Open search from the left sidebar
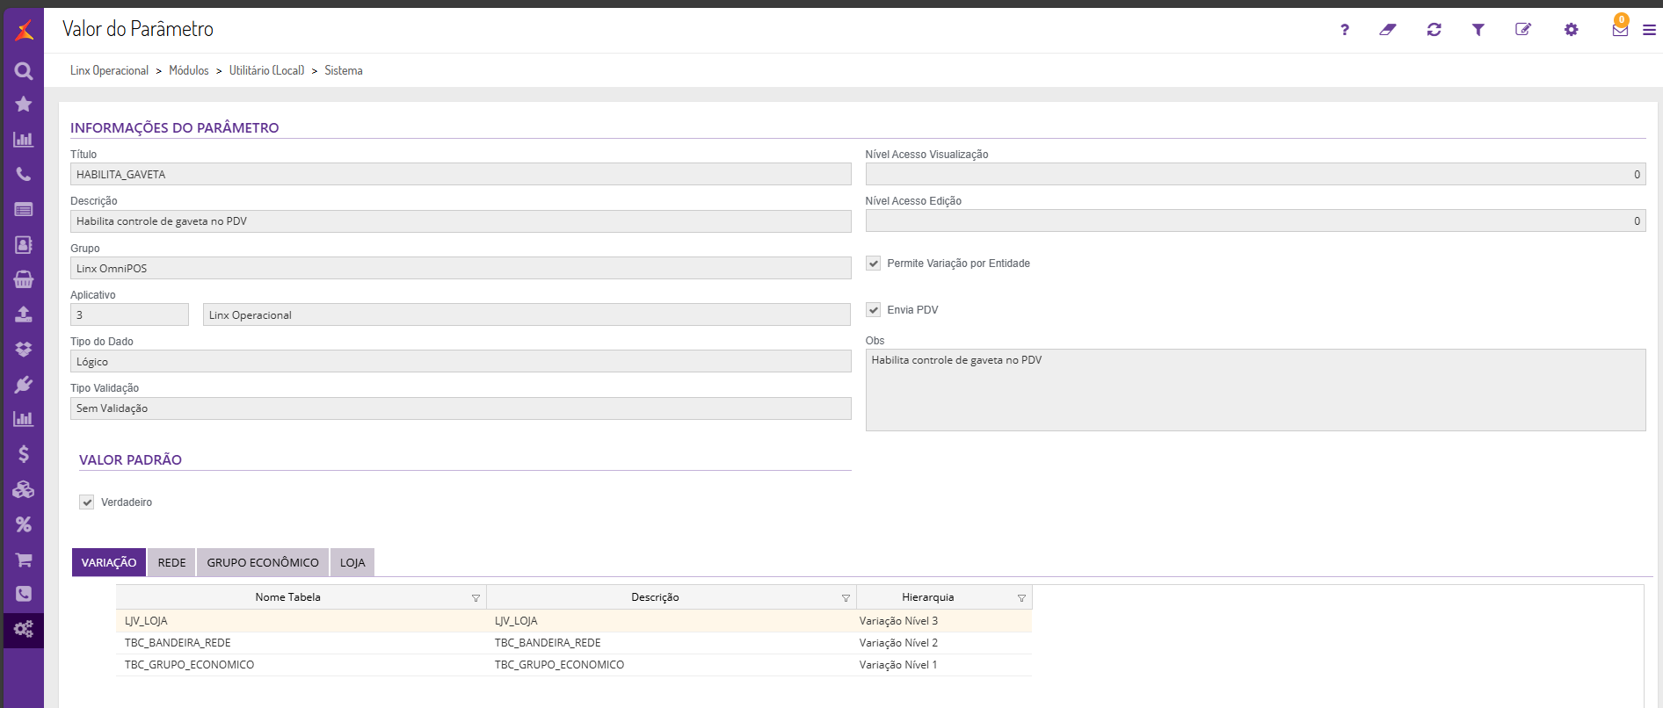The height and width of the screenshot is (708, 1663). click(24, 71)
